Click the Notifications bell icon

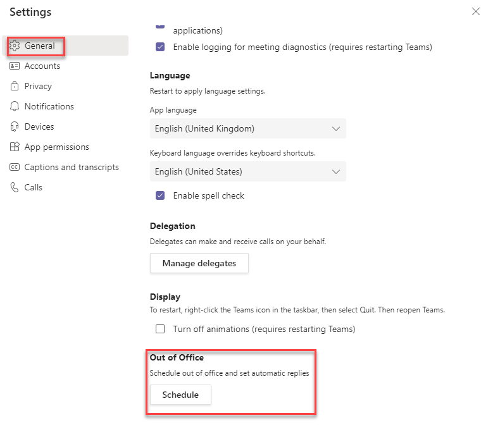coord(15,106)
